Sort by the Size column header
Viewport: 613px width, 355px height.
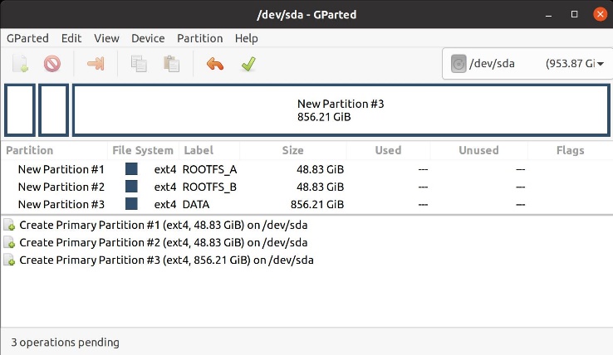coord(292,151)
